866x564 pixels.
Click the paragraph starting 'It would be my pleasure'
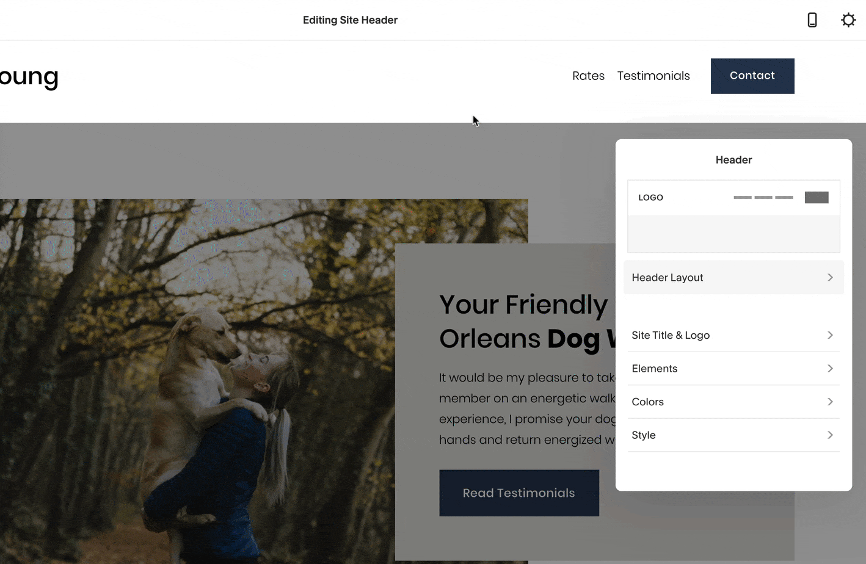[527, 408]
